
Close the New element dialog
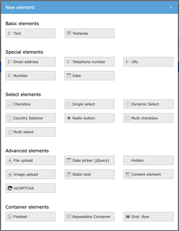(171, 7)
